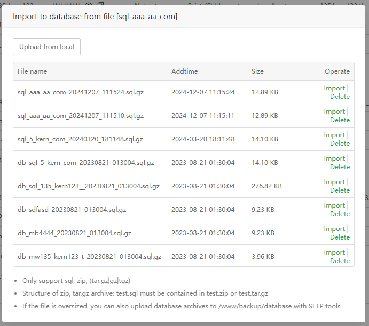Click the File name column header
The image size is (369, 326).
pos(32,71)
